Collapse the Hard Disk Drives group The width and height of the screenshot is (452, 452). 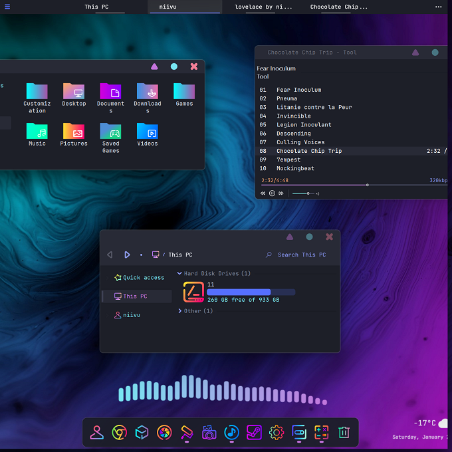coord(179,273)
